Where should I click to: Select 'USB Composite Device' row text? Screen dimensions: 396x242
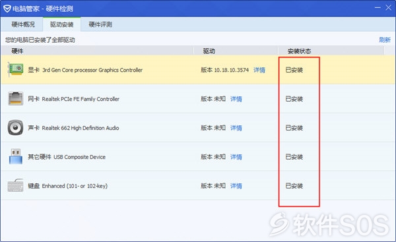pos(79,157)
